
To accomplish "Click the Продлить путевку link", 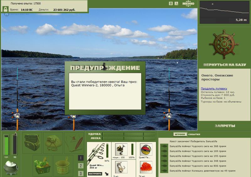I will pyautogui.click(x=214, y=88).
